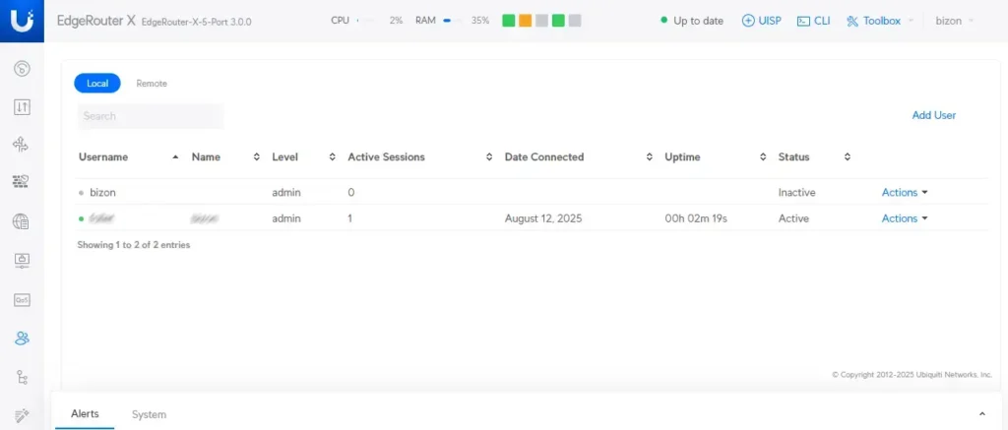This screenshot has width=1008, height=430.
Task: Open the VPN monitor sidebar icon
Action: [22, 261]
